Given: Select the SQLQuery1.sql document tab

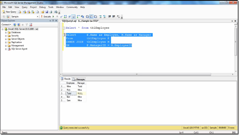Looking at the screenshot, I should click(80, 21).
